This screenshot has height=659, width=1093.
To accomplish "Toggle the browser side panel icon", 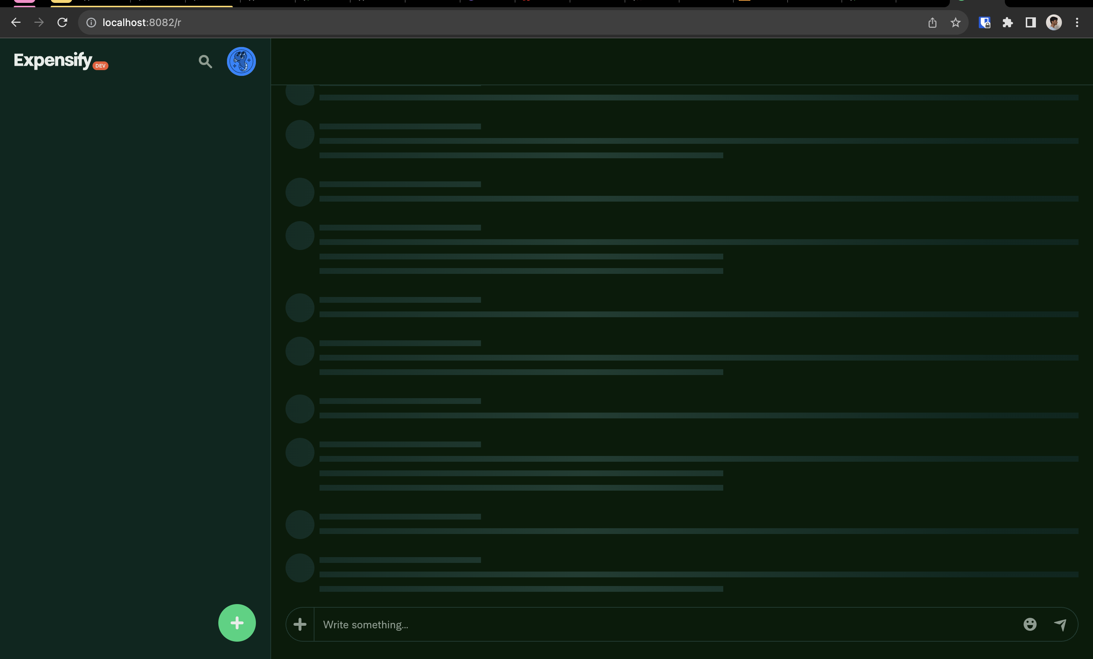I will [1030, 22].
